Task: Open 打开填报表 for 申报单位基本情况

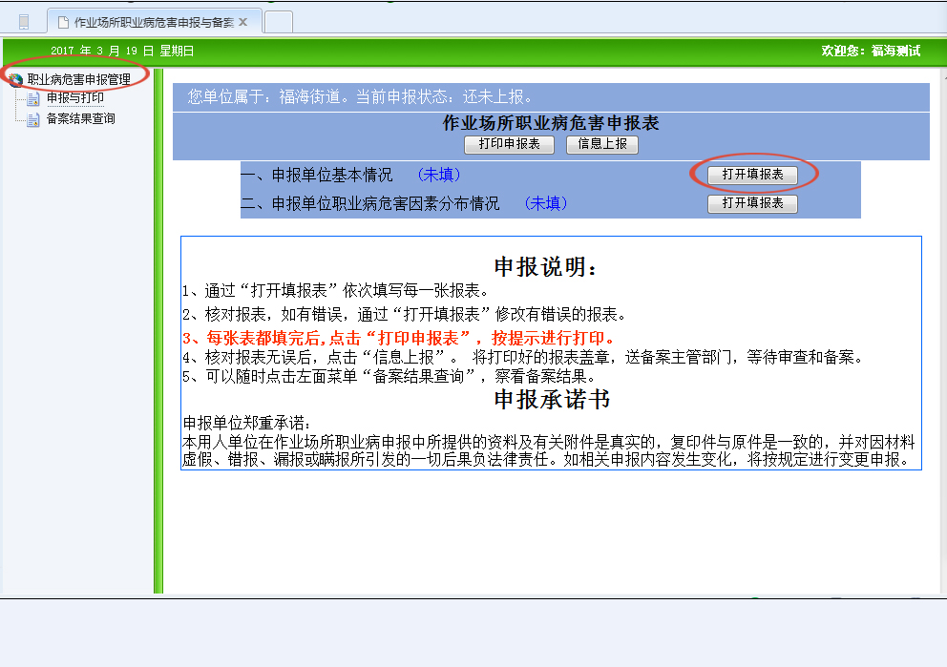Action: [752, 175]
